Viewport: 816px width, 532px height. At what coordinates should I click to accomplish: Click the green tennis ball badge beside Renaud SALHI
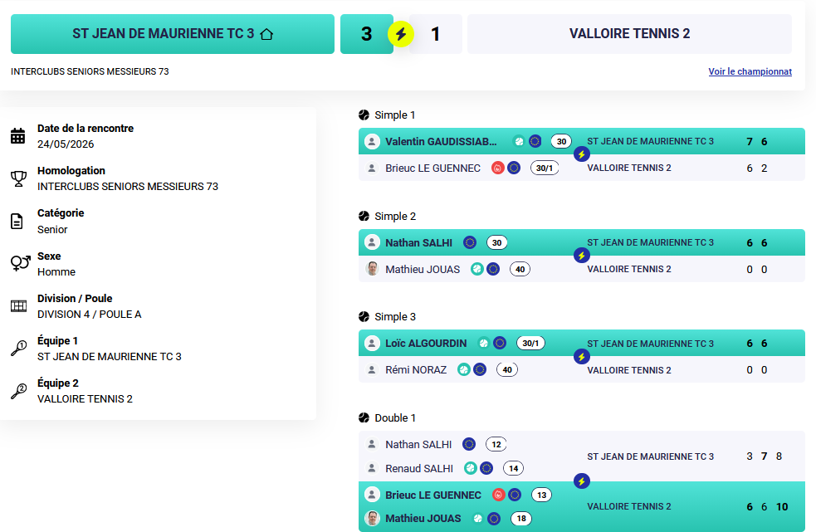(471, 468)
